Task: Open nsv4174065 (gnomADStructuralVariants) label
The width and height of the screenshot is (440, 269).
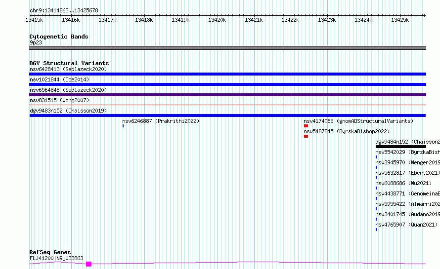Action: (358, 121)
